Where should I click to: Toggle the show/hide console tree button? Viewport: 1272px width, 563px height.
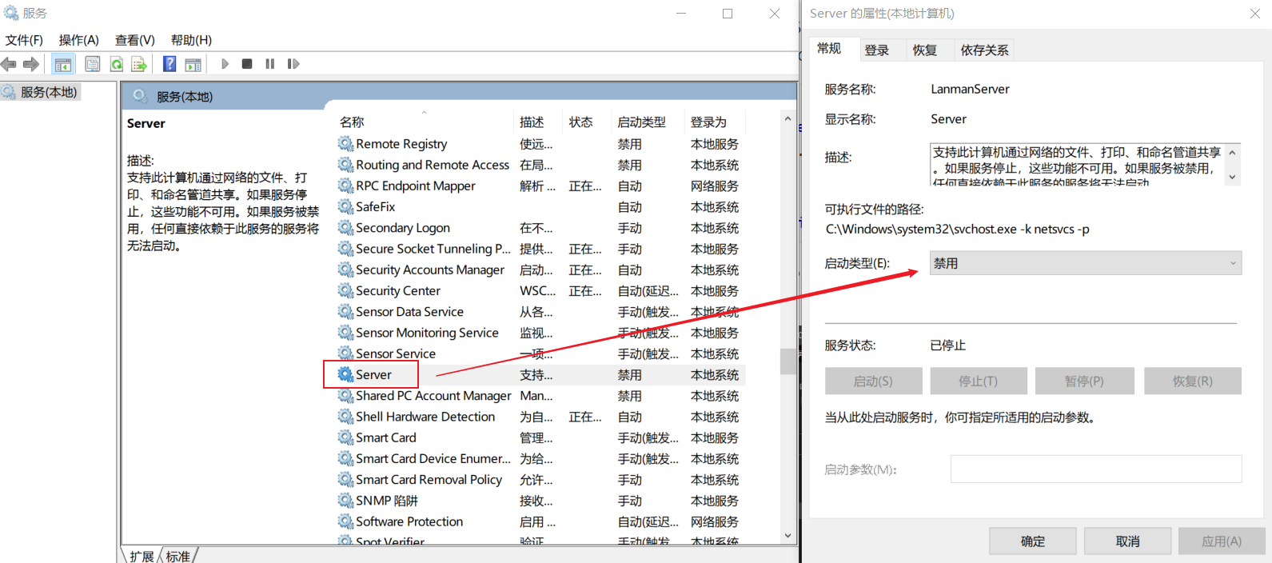[63, 64]
